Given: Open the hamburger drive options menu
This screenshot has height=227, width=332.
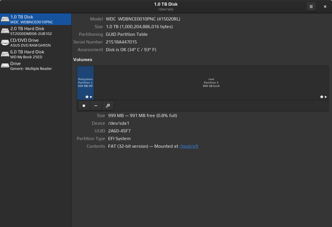Looking at the screenshot, I should [311, 7].
